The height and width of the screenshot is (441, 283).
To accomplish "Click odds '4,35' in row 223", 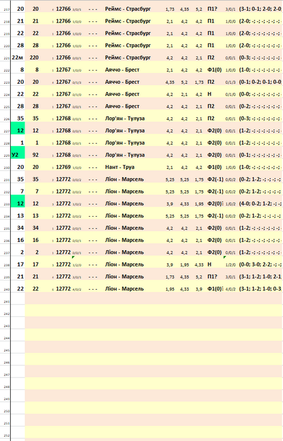I will click(x=170, y=82).
